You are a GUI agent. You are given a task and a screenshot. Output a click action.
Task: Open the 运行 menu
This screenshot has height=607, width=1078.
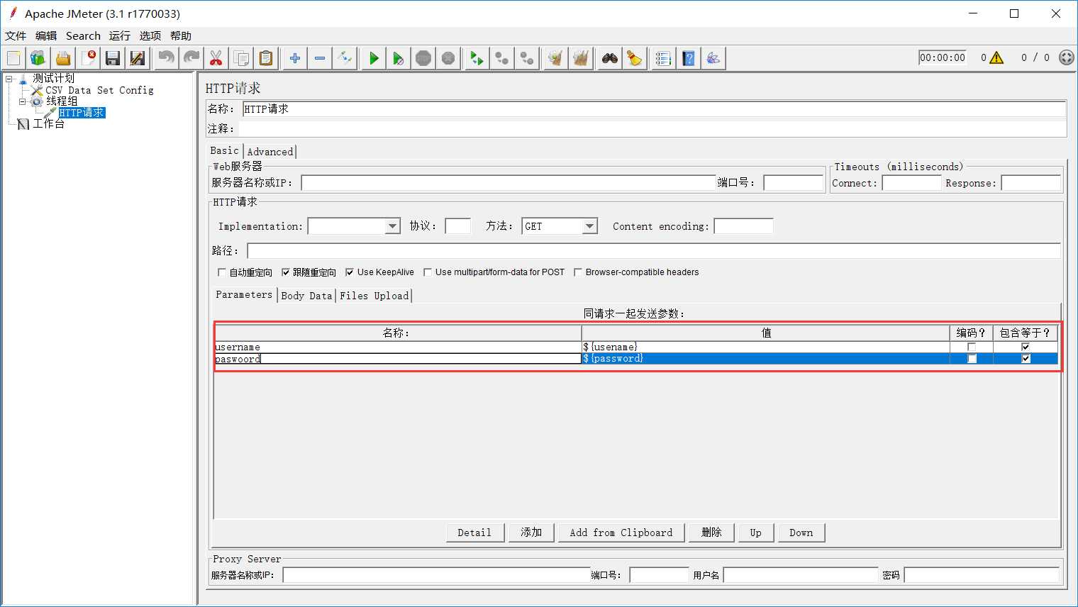pyautogui.click(x=120, y=35)
